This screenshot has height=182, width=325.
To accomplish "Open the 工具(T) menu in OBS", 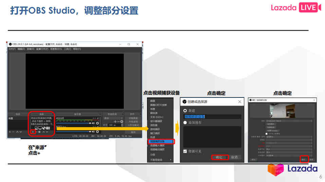I will click(x=67, y=49).
